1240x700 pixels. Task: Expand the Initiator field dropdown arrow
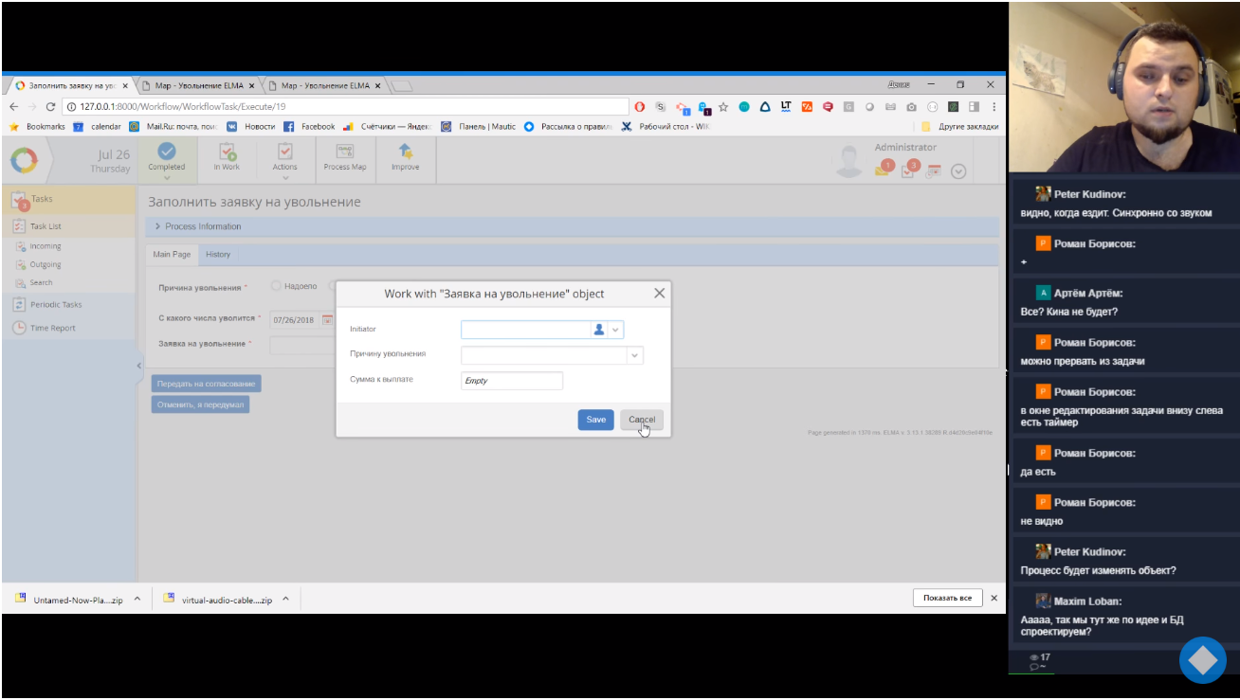(x=615, y=330)
